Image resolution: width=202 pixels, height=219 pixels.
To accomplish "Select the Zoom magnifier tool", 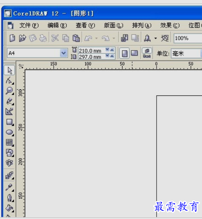I will click(9, 91).
